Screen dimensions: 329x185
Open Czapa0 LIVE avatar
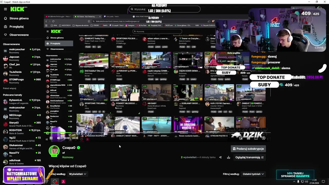click(54, 151)
